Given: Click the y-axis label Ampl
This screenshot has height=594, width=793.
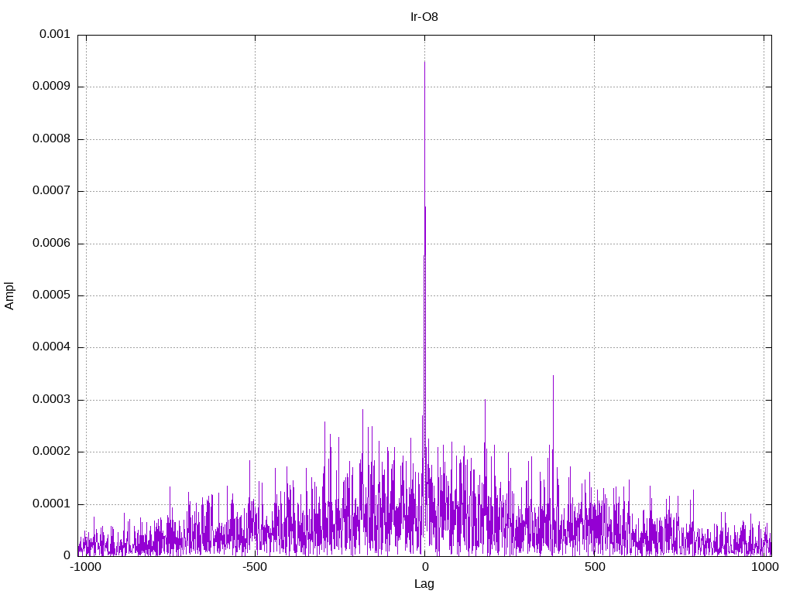Looking at the screenshot, I should coord(9,296).
